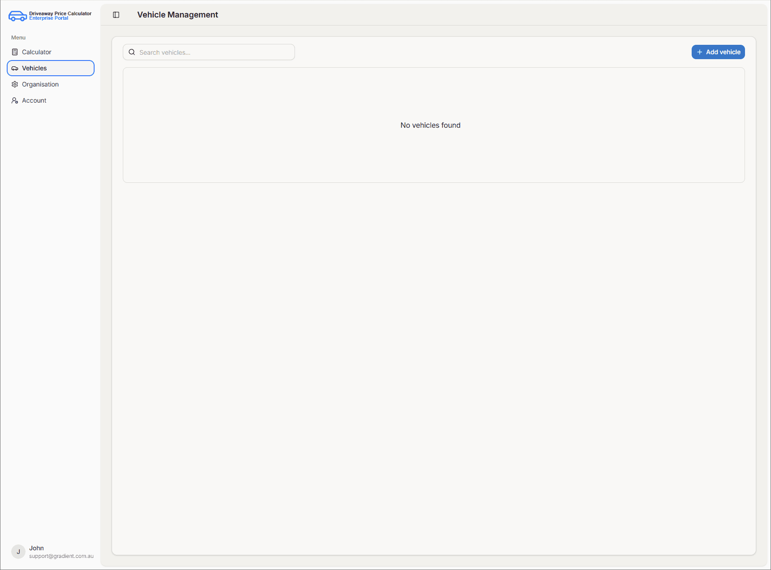Open the Account menu item
771x570 pixels.
coord(34,100)
